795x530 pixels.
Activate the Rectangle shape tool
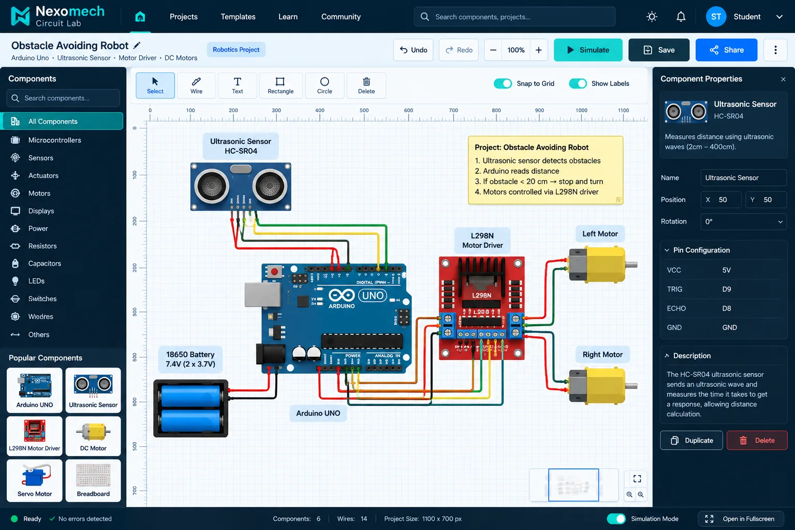281,85
